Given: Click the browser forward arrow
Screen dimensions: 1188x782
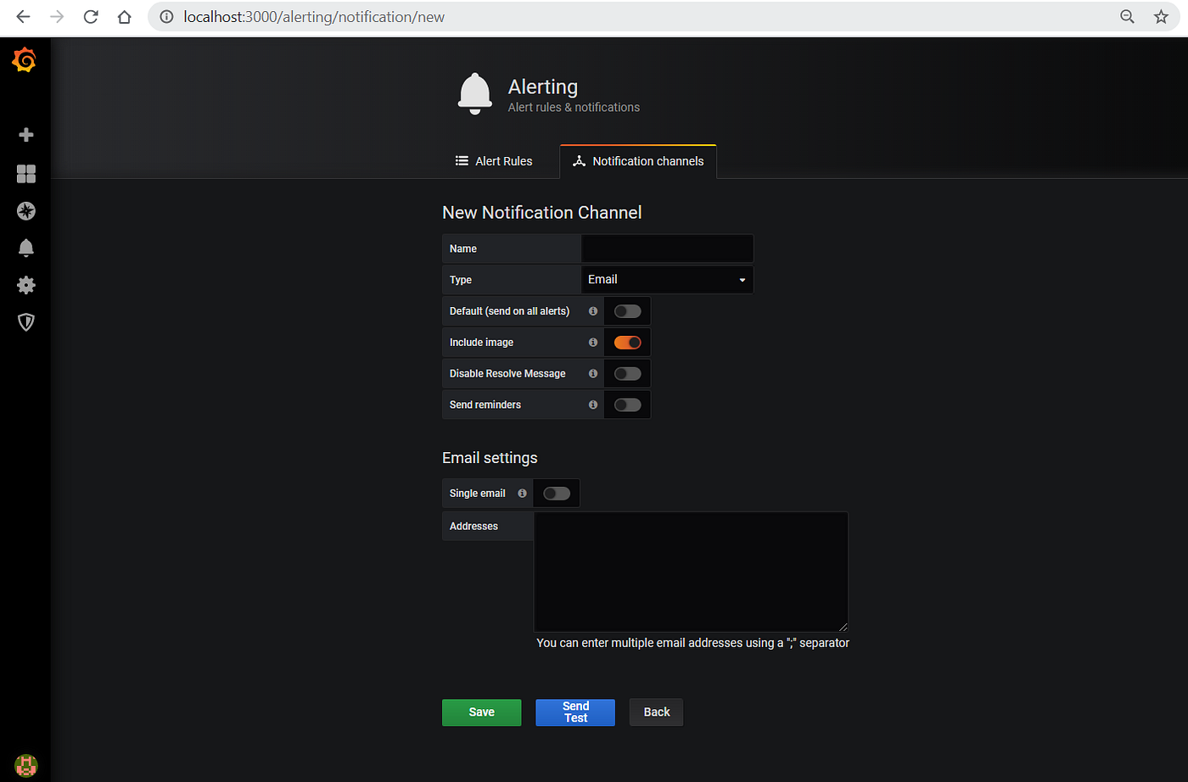Looking at the screenshot, I should tap(57, 17).
